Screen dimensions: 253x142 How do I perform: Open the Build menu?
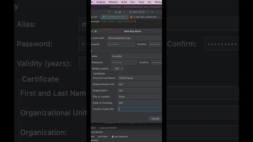(124, 2)
